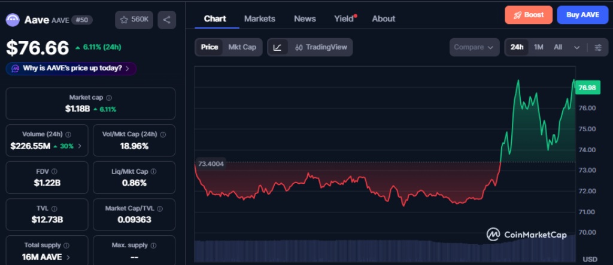Click the Vol/Mkt Cap (24h) info icon
613x265 pixels.
pos(163,134)
